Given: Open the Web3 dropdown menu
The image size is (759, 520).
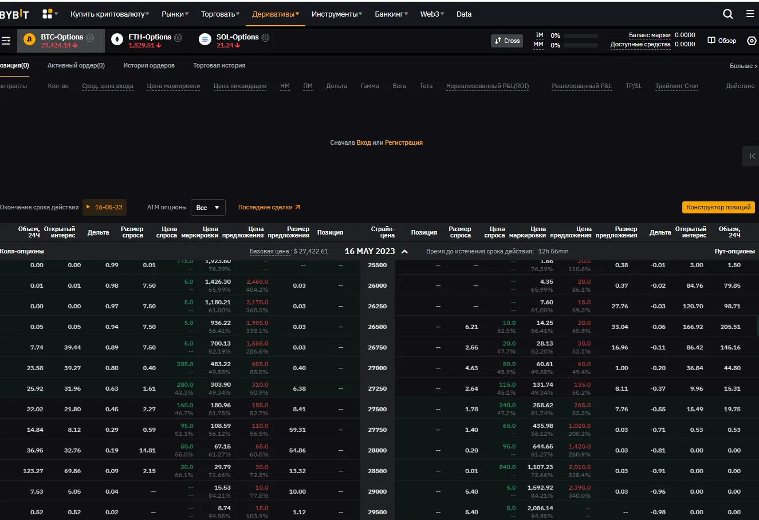Looking at the screenshot, I should tap(431, 14).
